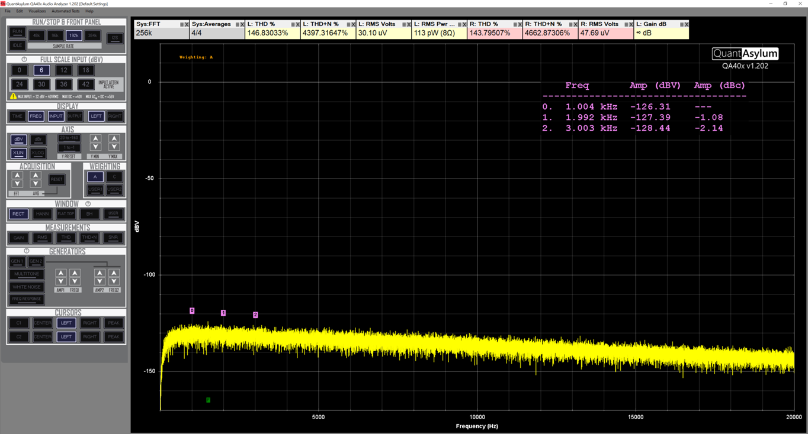Select USER1 weighting
Image resolution: width=808 pixels, height=434 pixels.
click(x=95, y=190)
